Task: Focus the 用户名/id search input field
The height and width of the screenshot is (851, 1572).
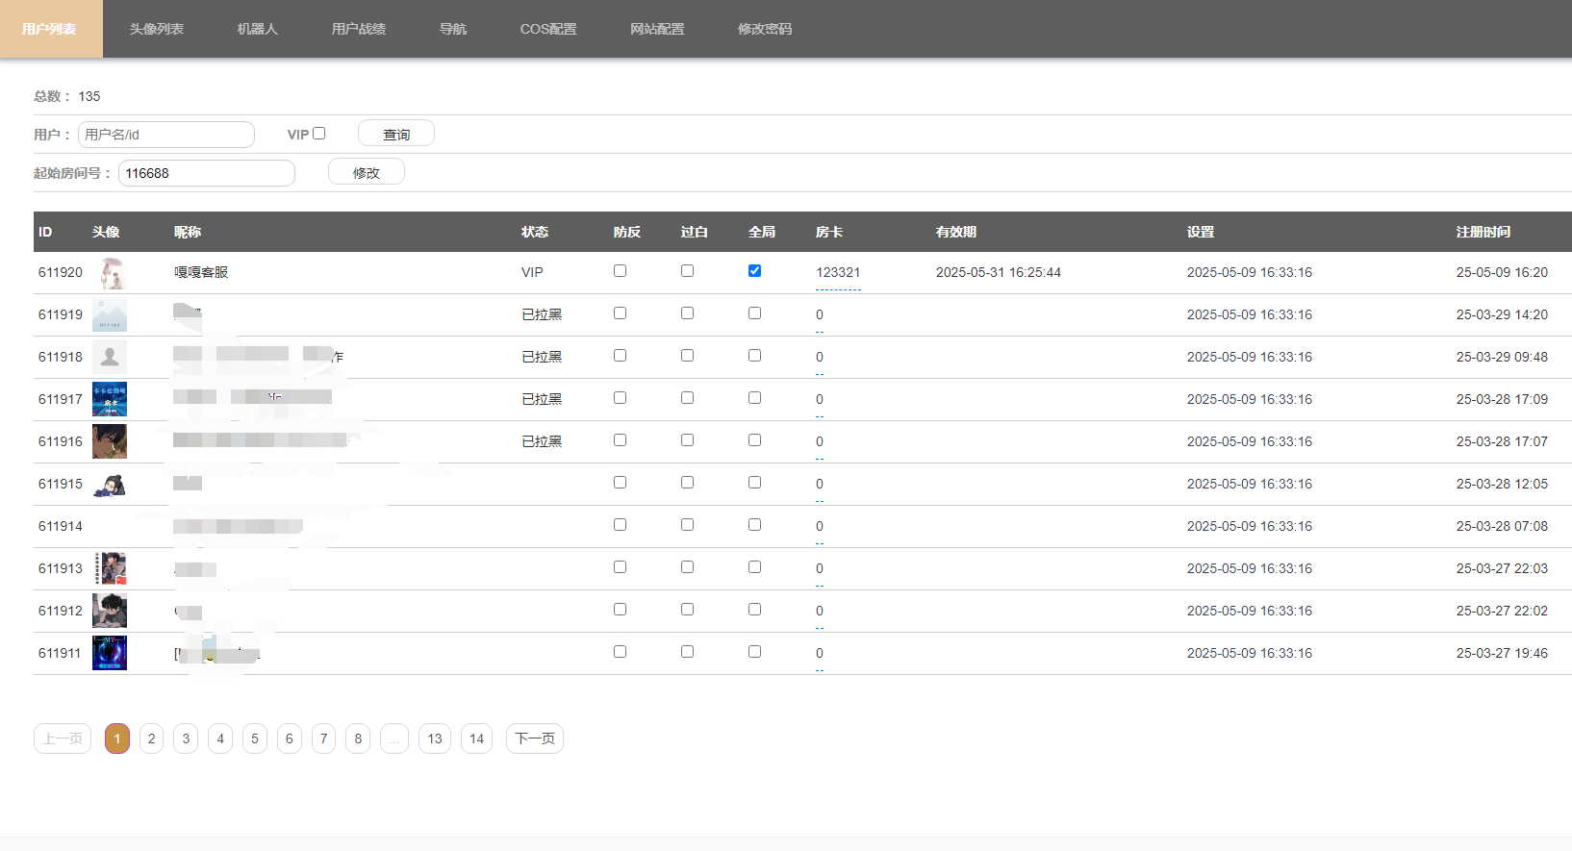Action: (166, 135)
